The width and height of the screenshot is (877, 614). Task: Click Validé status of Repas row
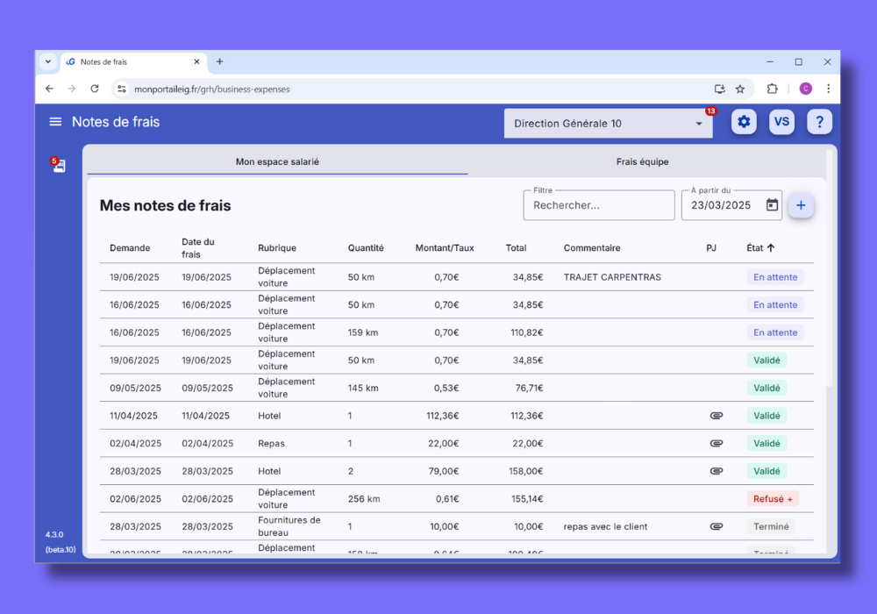point(766,444)
